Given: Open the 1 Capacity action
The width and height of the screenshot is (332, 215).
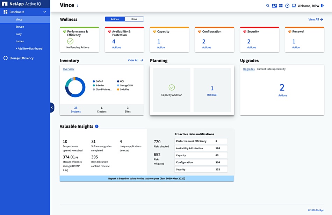Looking at the screenshot, I should click(161, 44).
